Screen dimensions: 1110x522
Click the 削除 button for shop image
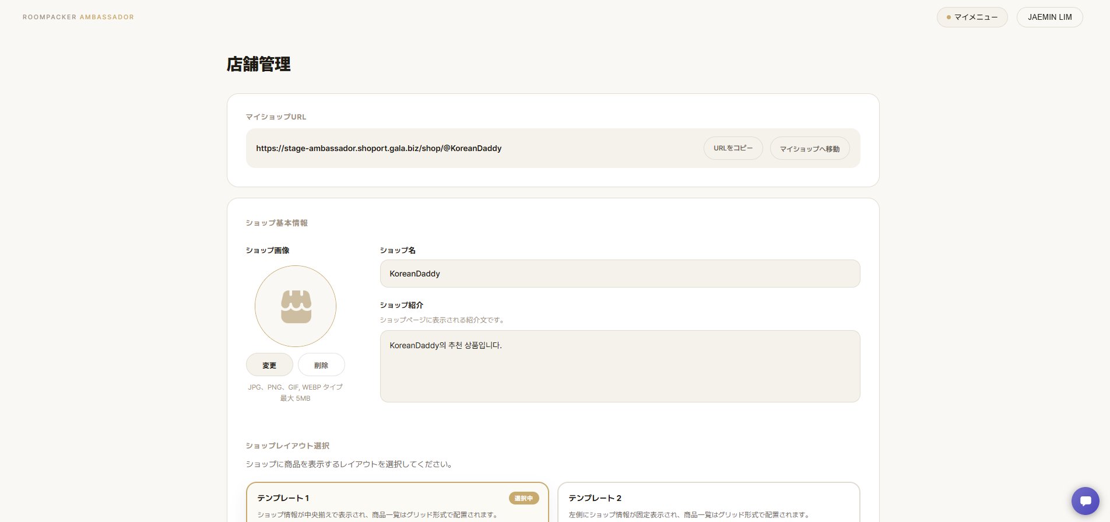(321, 365)
